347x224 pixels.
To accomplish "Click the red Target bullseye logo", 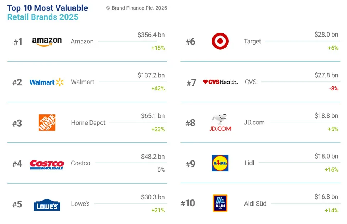I will tap(220, 41).
